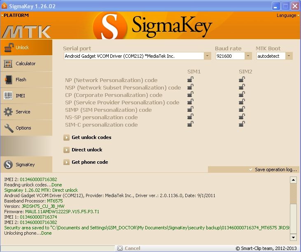Click Direct unlock
The width and height of the screenshot is (301, 252).
(87, 150)
